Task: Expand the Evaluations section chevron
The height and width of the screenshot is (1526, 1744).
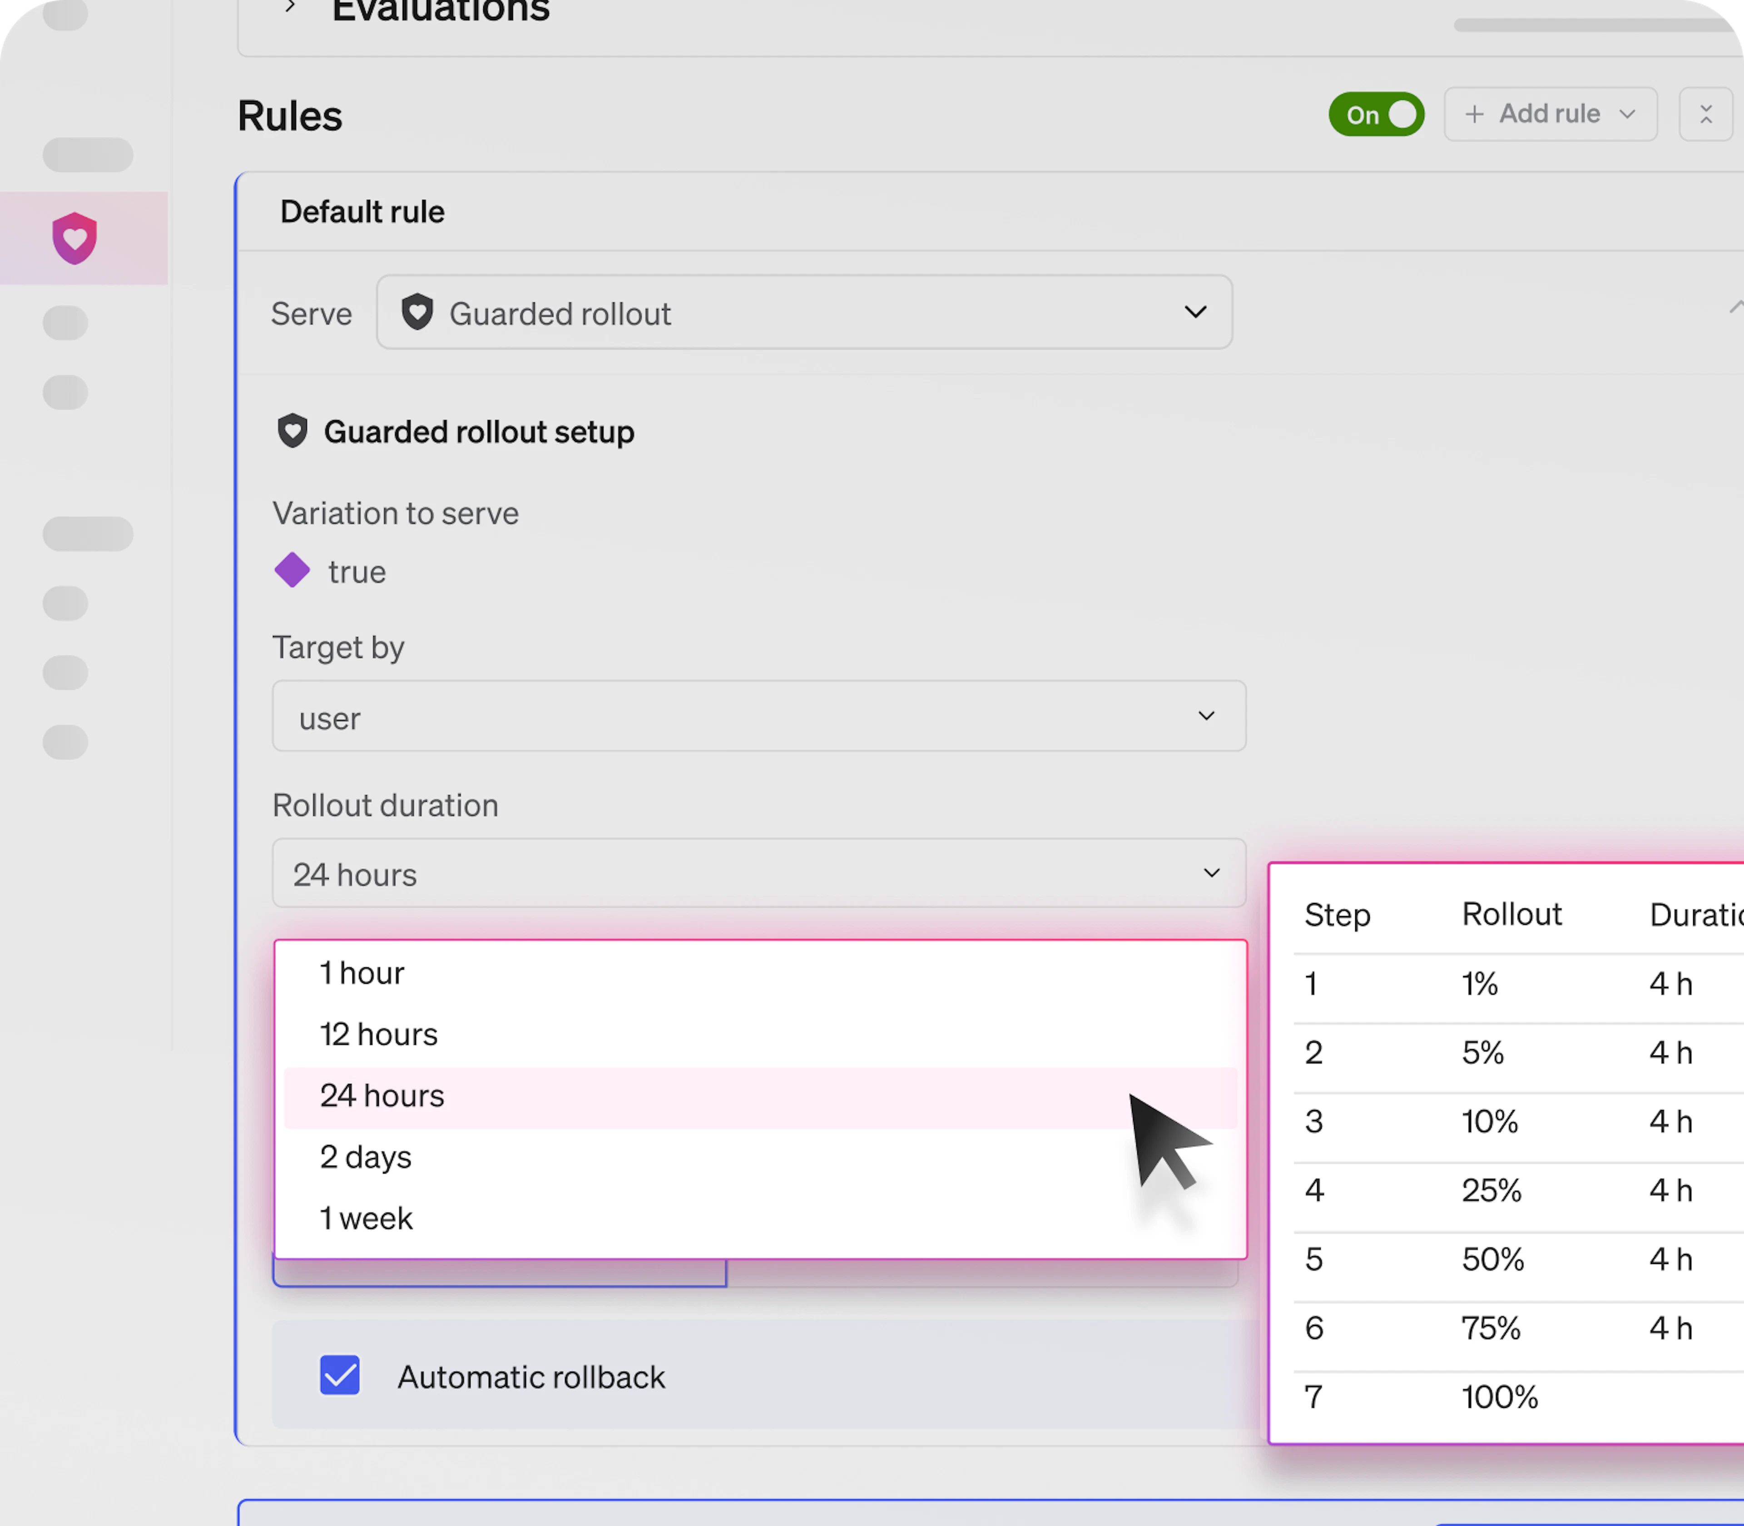Action: [x=290, y=7]
